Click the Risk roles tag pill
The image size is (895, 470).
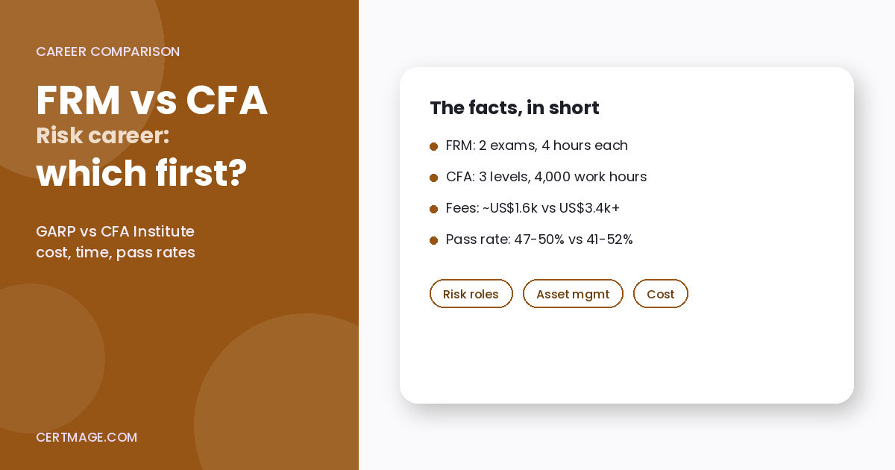[x=471, y=294]
